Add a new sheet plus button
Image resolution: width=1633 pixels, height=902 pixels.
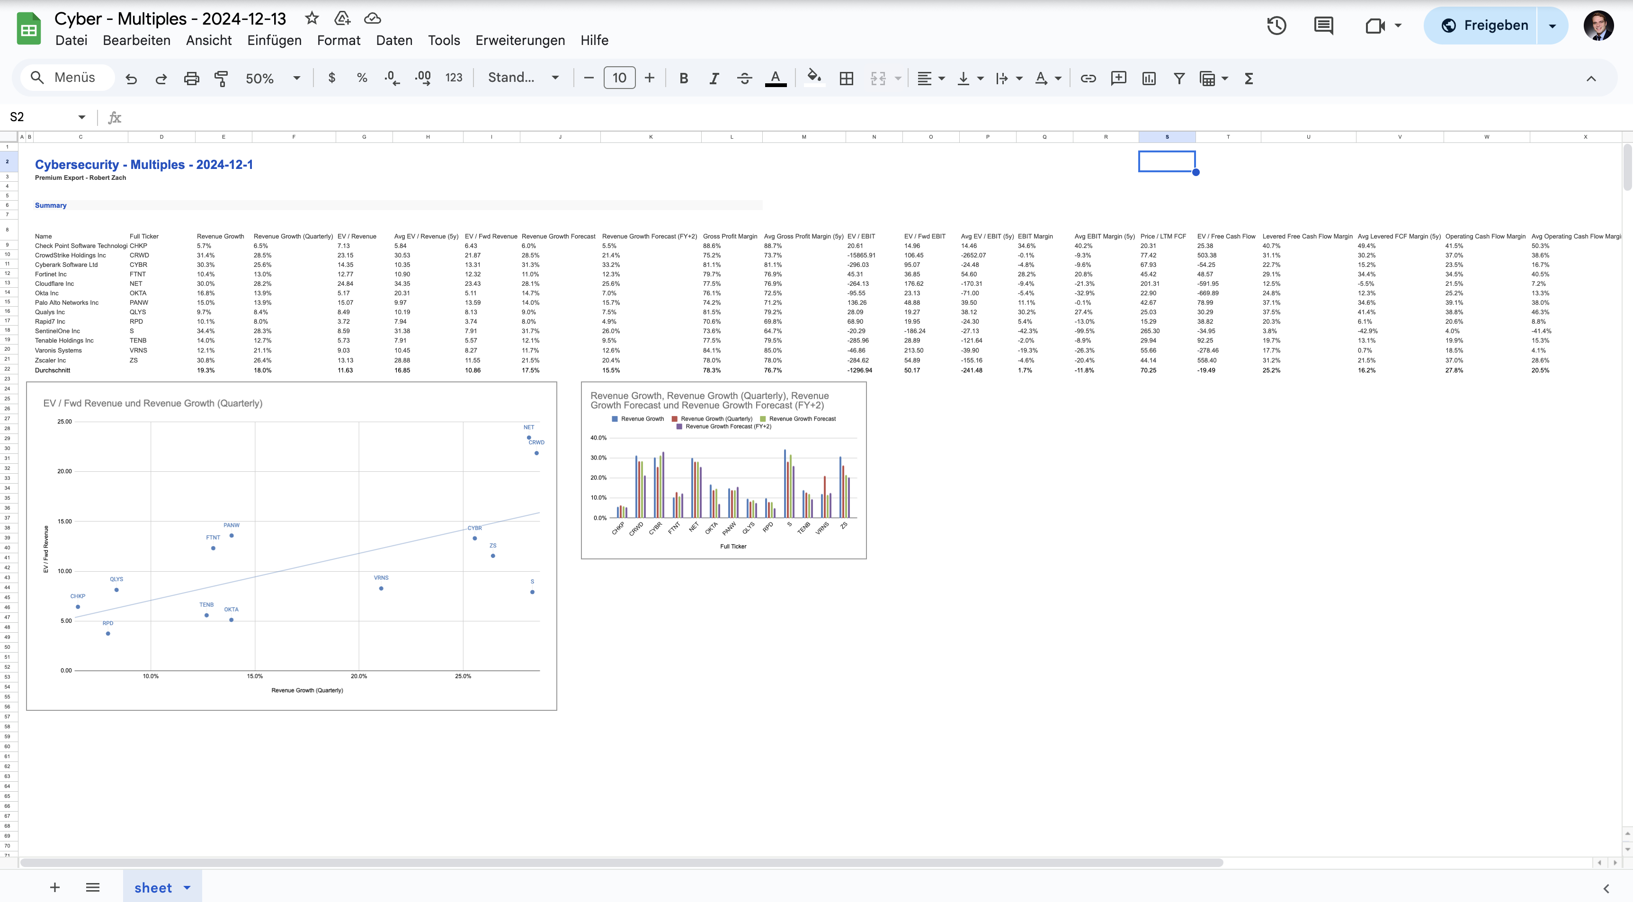click(x=55, y=887)
